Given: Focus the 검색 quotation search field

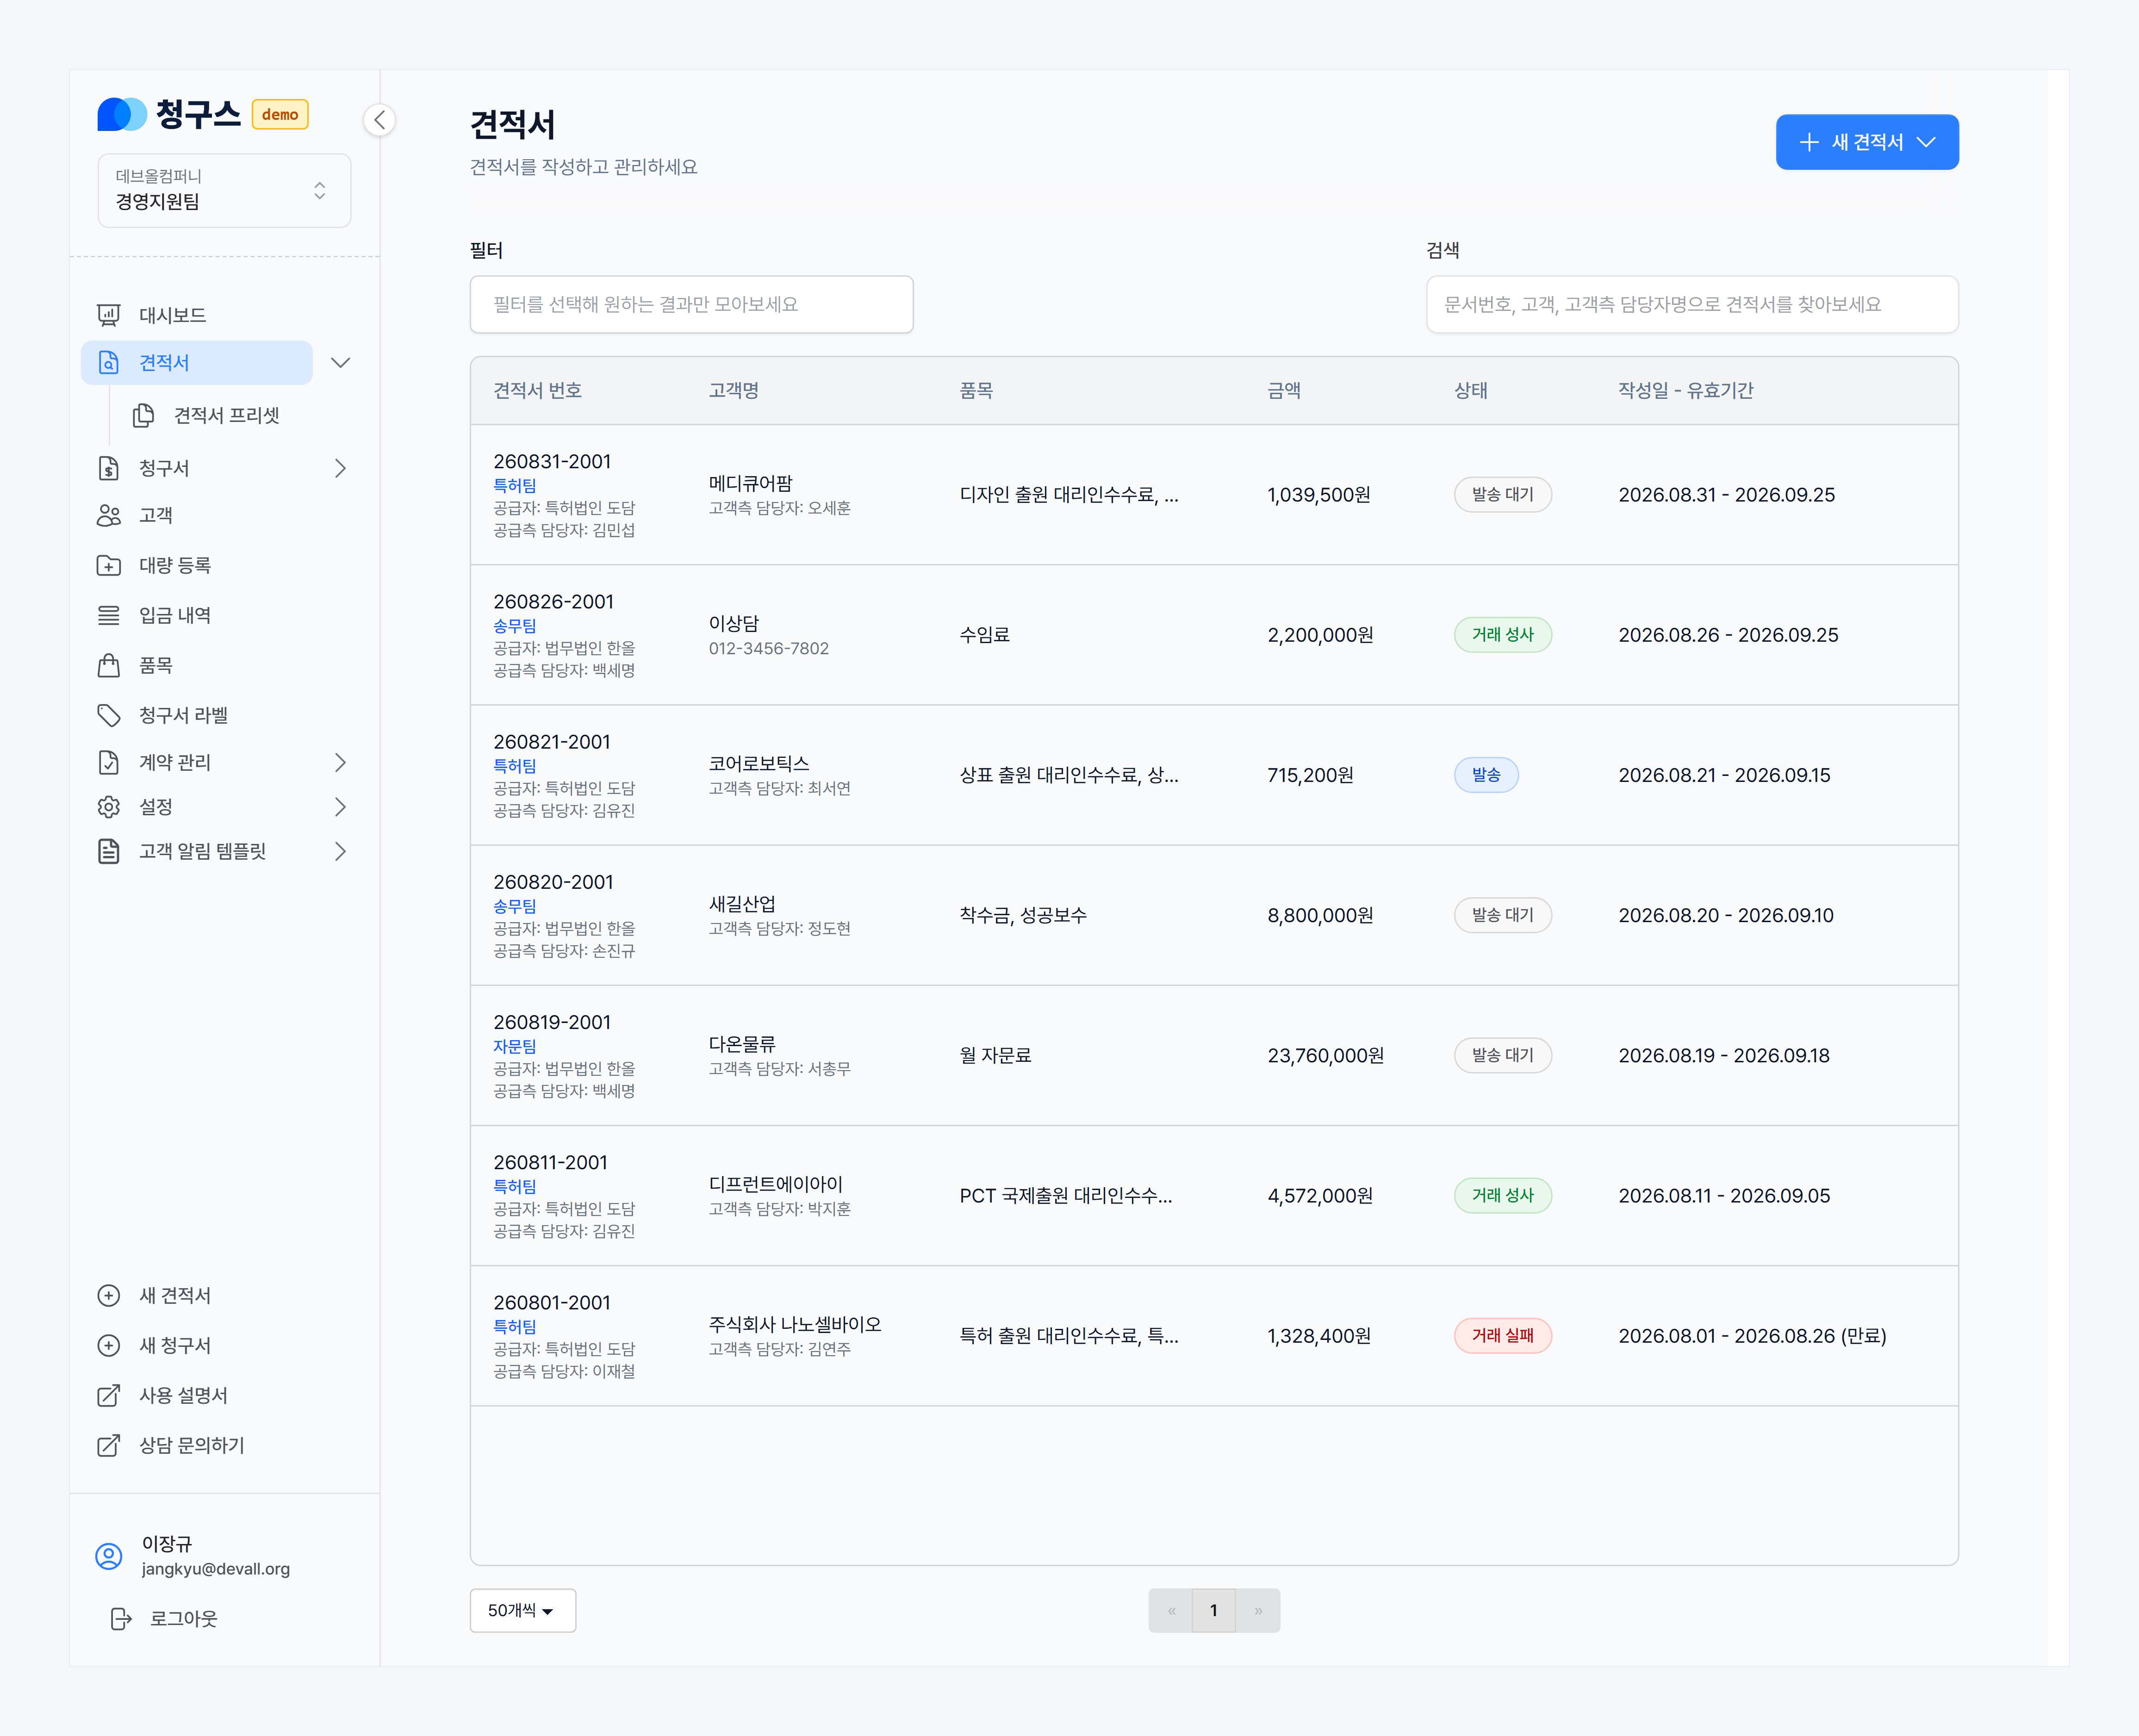Looking at the screenshot, I should click(x=1691, y=304).
